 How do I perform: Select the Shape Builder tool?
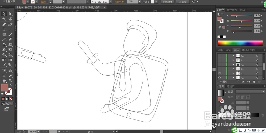pos(4,55)
